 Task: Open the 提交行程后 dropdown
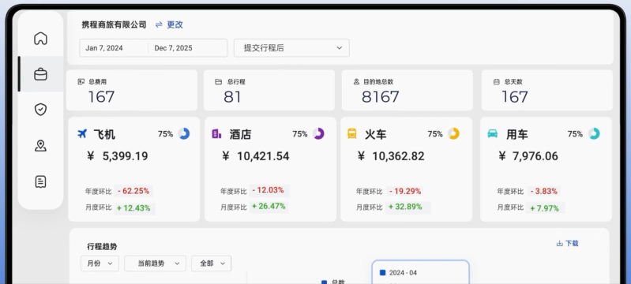(291, 48)
